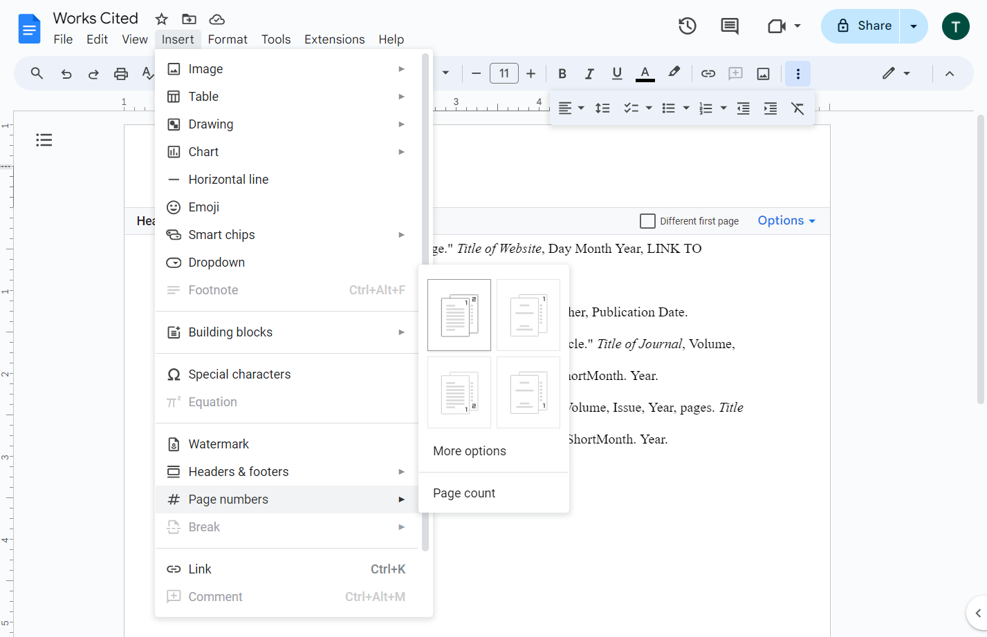Toggle underline formatting
This screenshot has height=637, width=987.
coord(617,73)
